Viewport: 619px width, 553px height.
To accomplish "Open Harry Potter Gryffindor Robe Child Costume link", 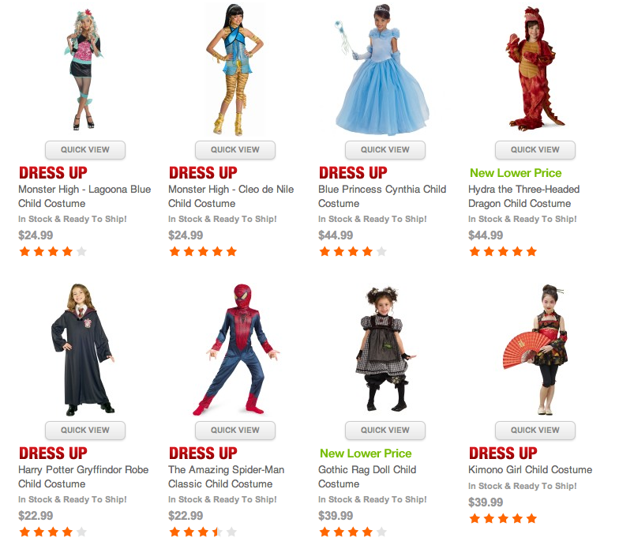I will coord(84,477).
